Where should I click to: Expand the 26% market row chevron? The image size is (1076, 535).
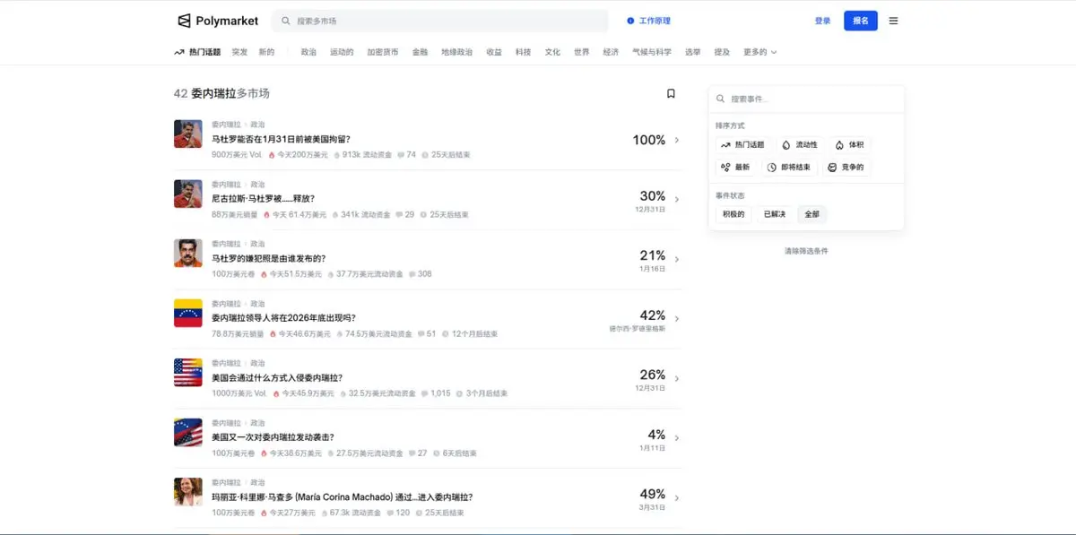pyautogui.click(x=677, y=378)
